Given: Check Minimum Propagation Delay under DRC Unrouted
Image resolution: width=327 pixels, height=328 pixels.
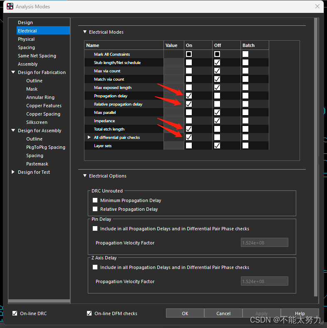Looking at the screenshot, I should click(x=95, y=200).
